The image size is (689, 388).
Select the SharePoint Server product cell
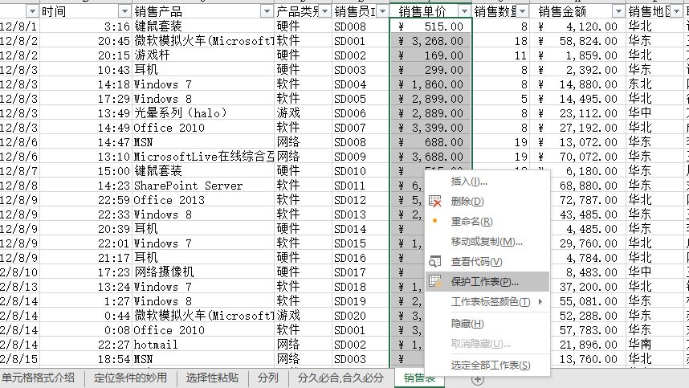tap(203, 186)
